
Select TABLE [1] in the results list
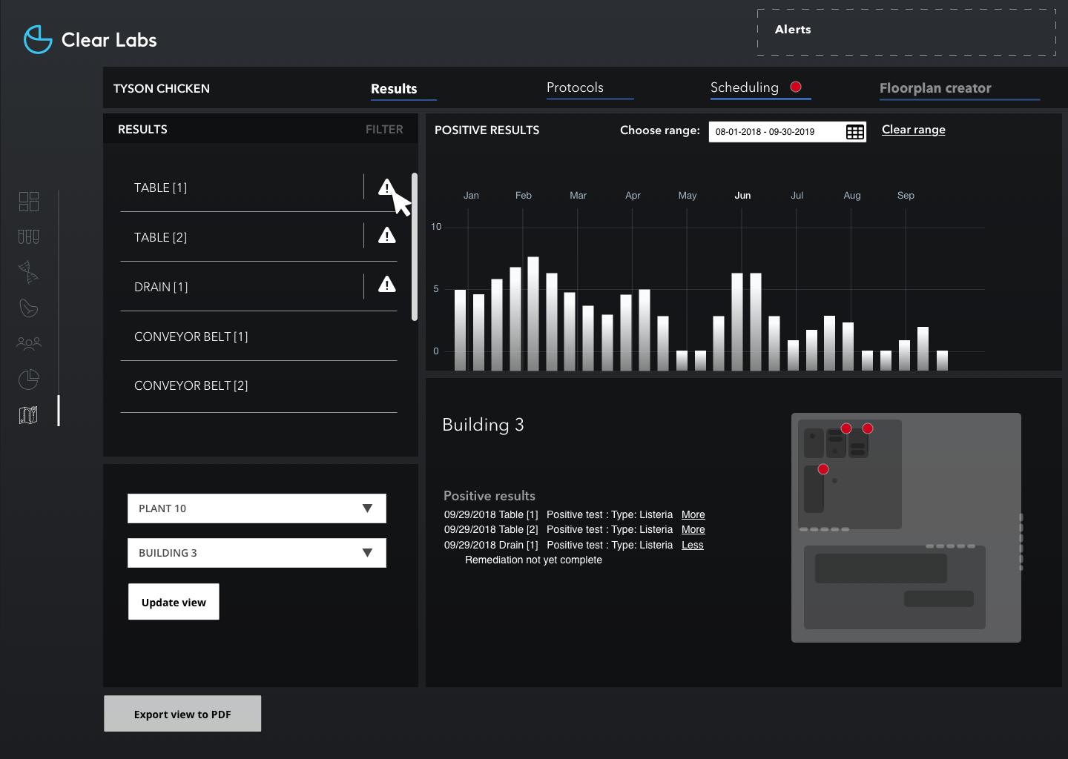(259, 188)
